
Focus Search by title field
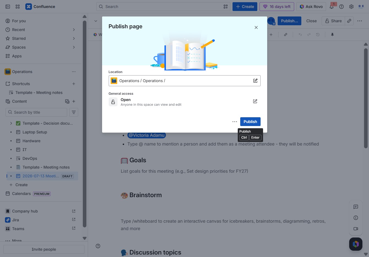point(36,112)
